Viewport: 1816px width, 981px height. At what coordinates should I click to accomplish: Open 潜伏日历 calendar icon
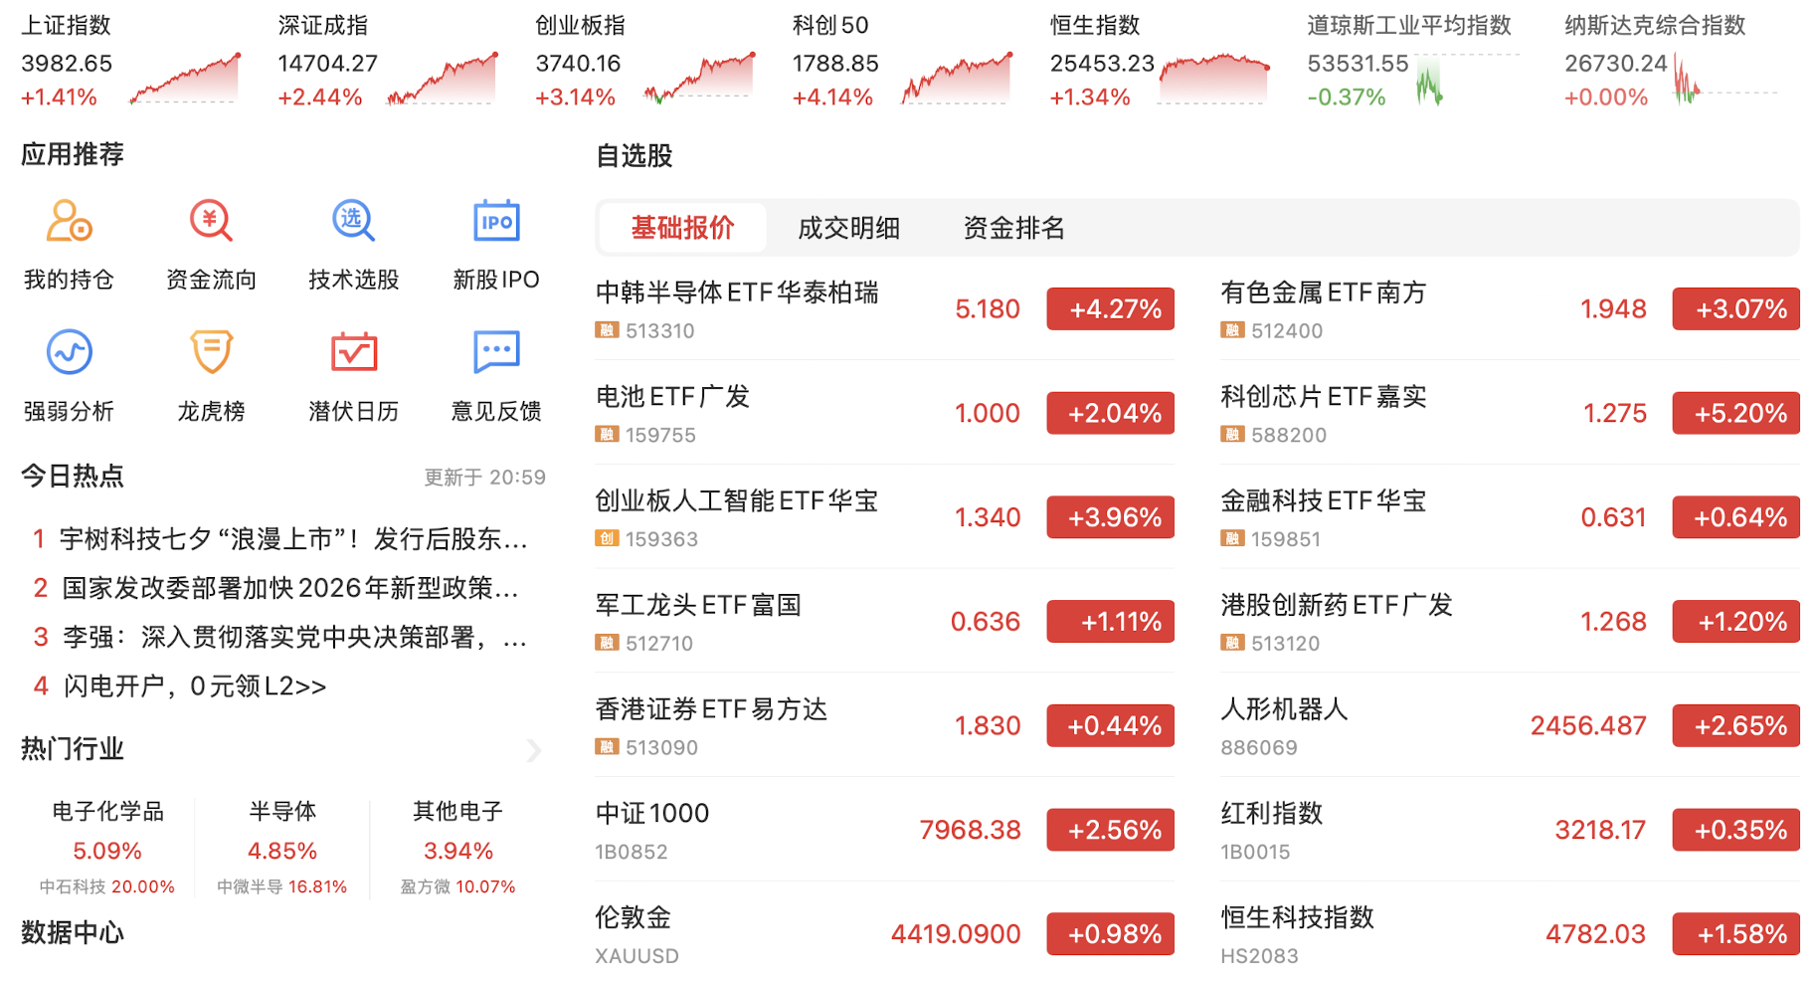353,351
